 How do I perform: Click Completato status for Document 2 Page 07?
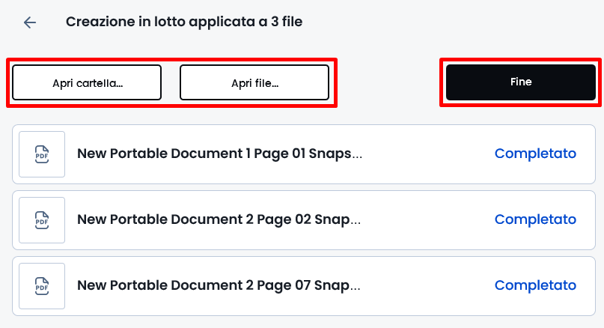point(535,285)
